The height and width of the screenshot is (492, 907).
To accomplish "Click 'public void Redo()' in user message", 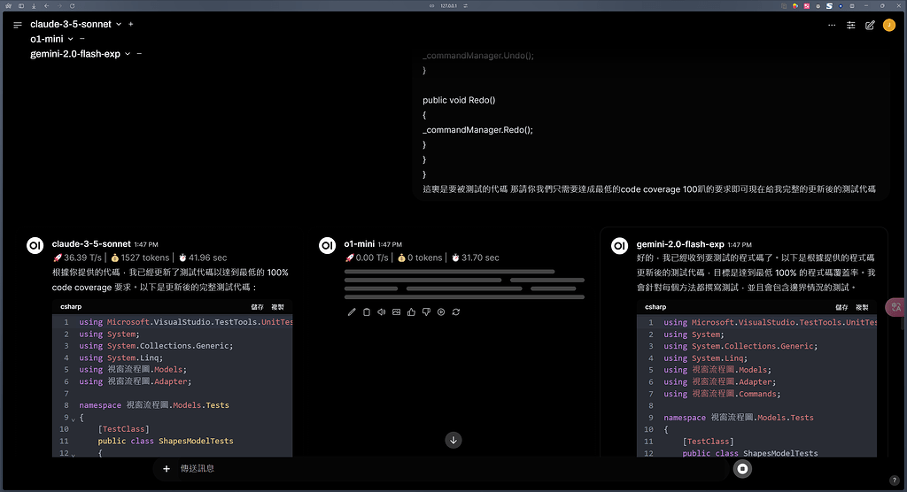I will pos(459,100).
